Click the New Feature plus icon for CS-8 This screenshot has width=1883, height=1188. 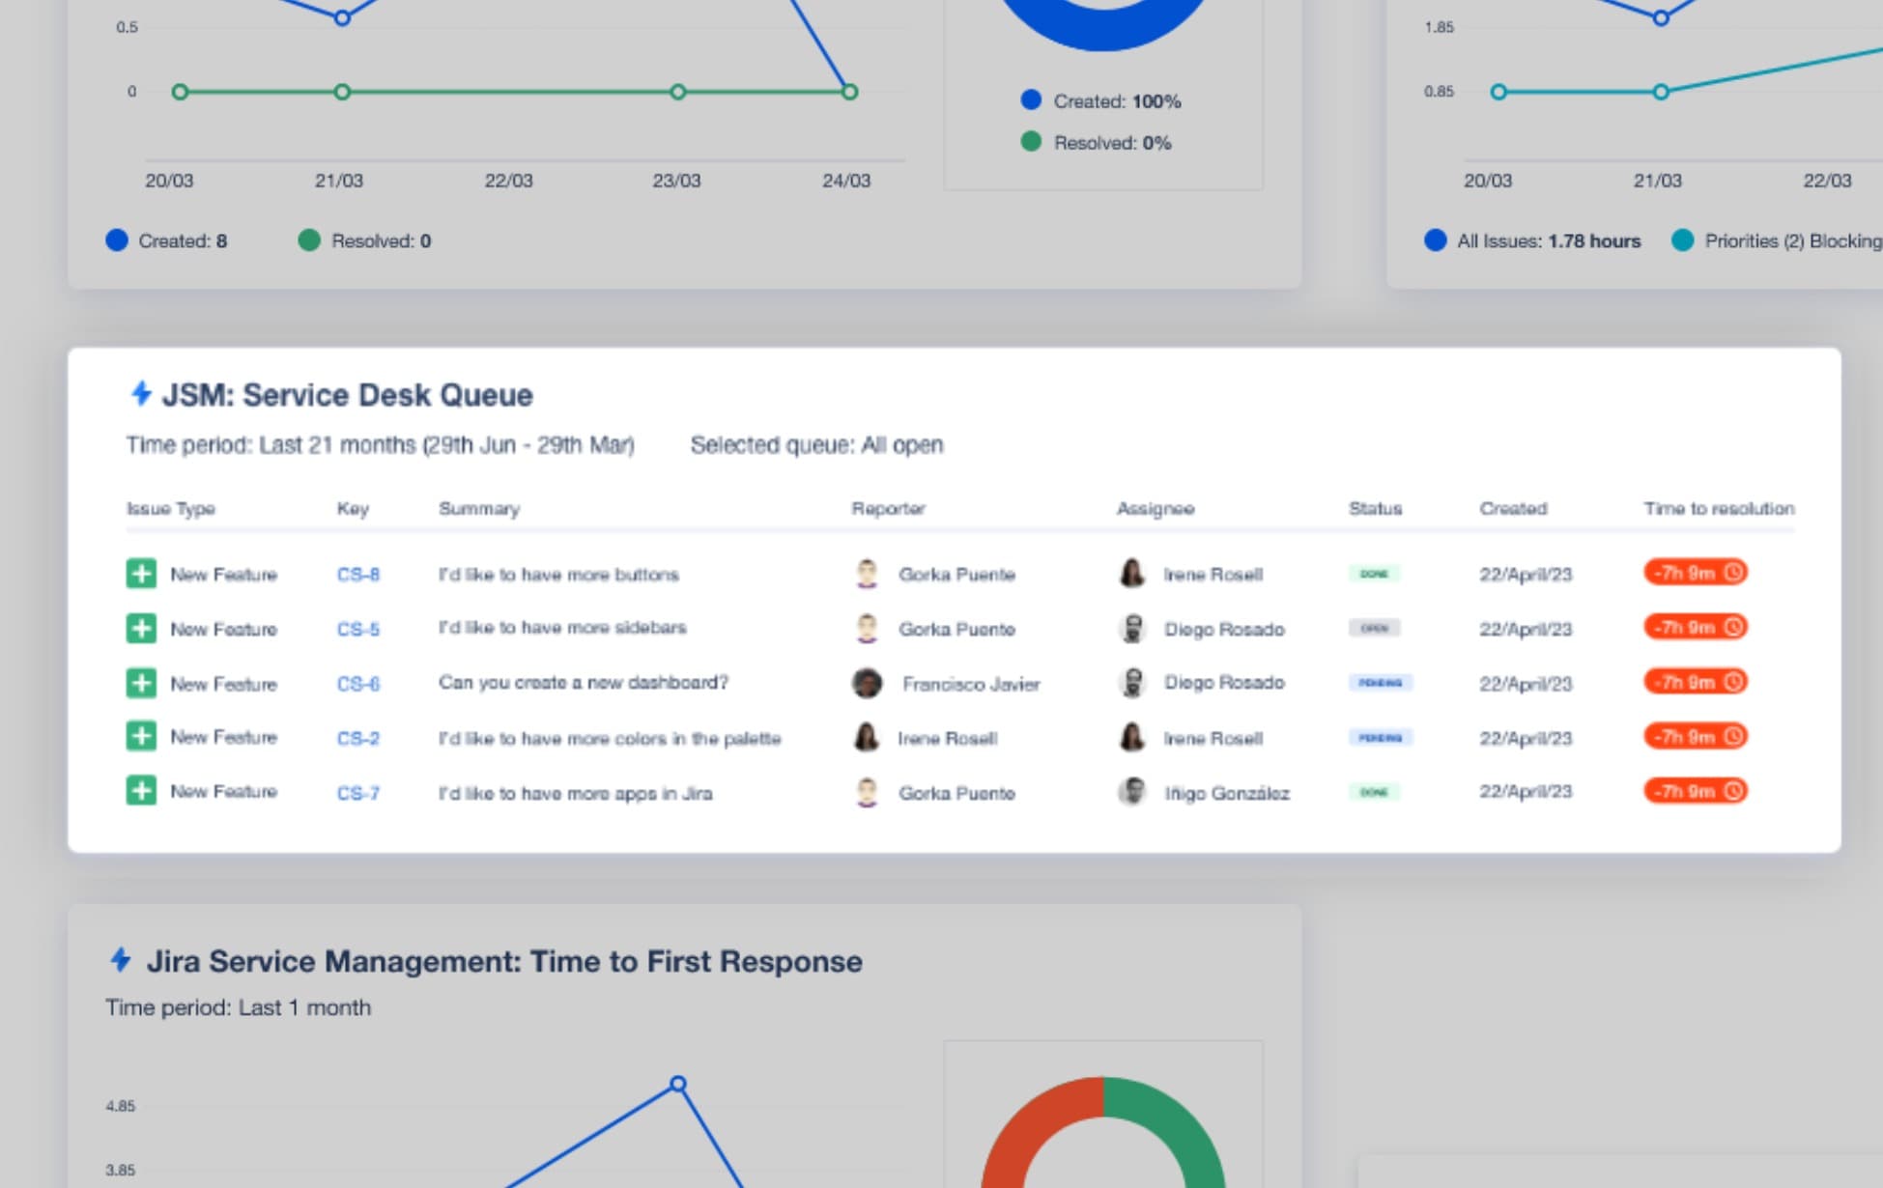pos(141,574)
